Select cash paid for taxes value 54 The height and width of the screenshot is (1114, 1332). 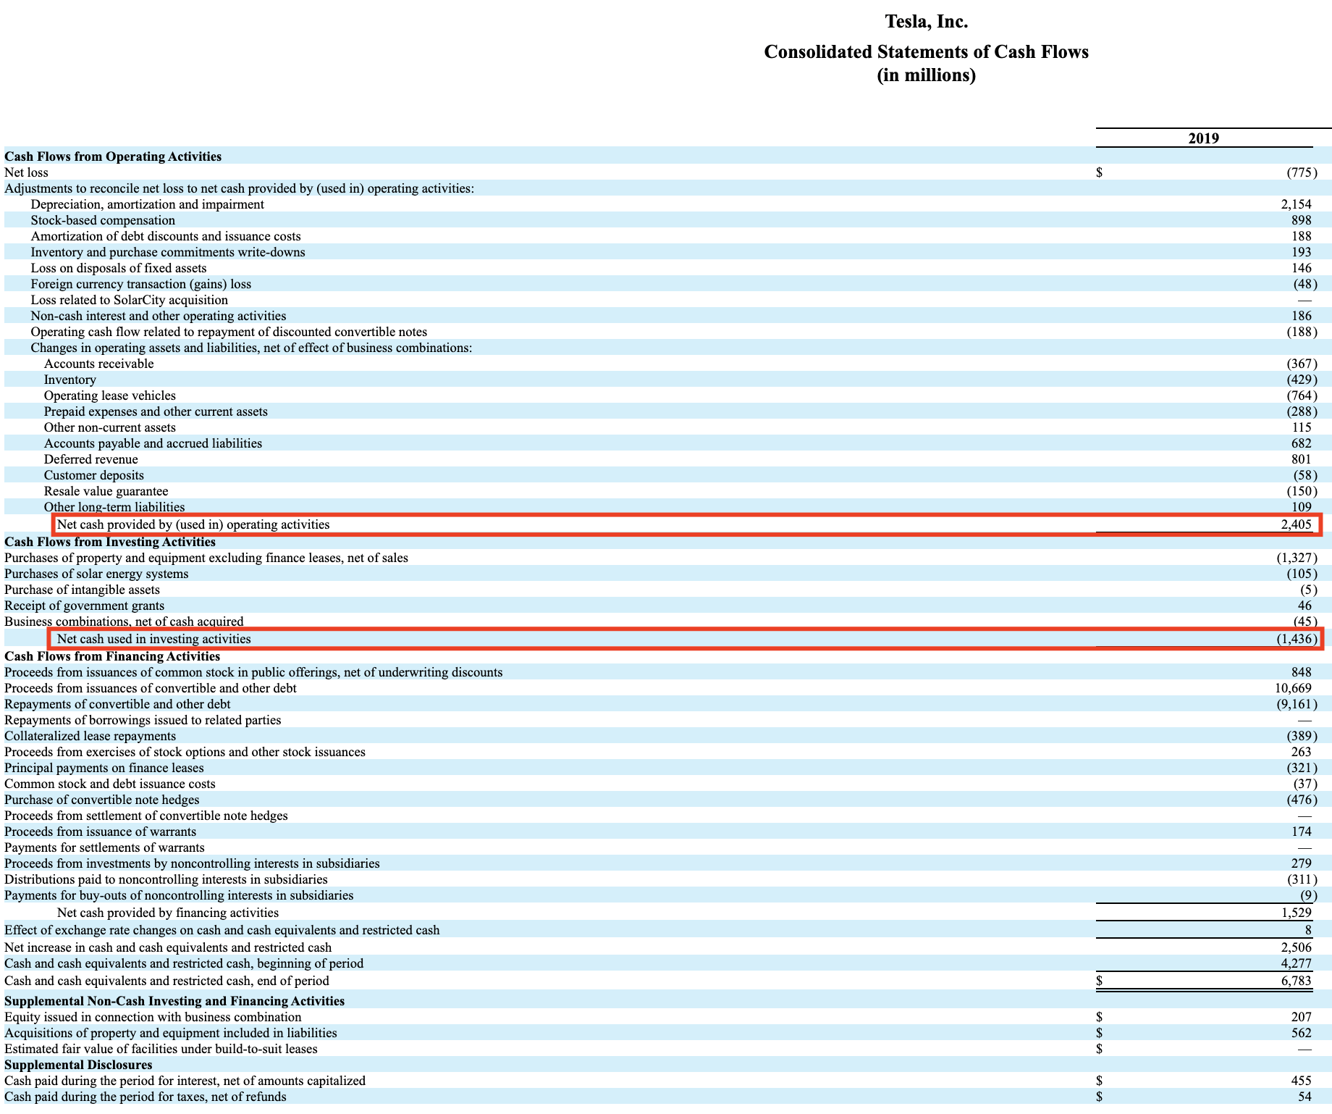pyautogui.click(x=1304, y=1097)
